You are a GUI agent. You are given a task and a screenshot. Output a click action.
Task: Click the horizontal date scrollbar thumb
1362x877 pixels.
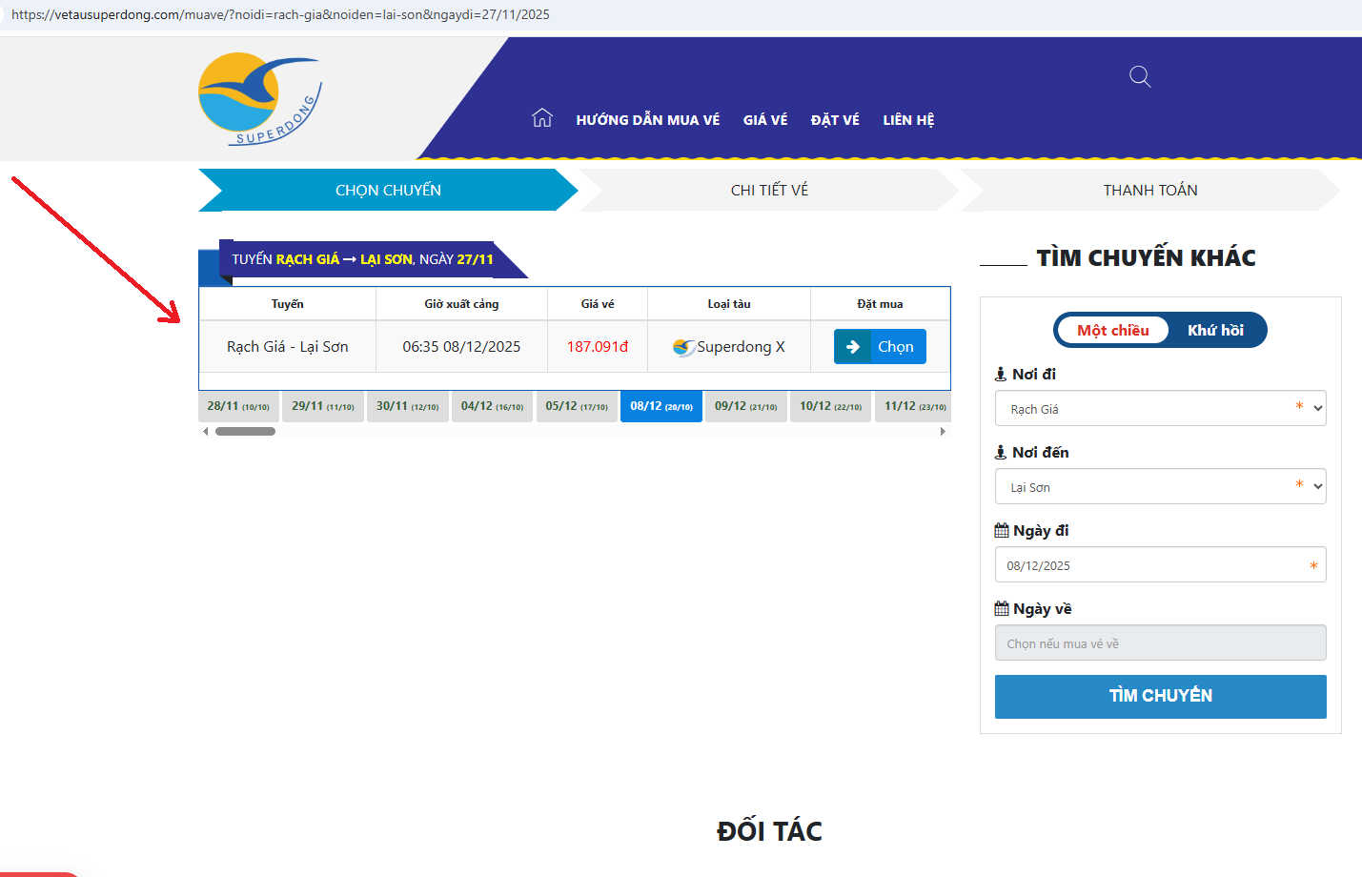click(x=245, y=432)
